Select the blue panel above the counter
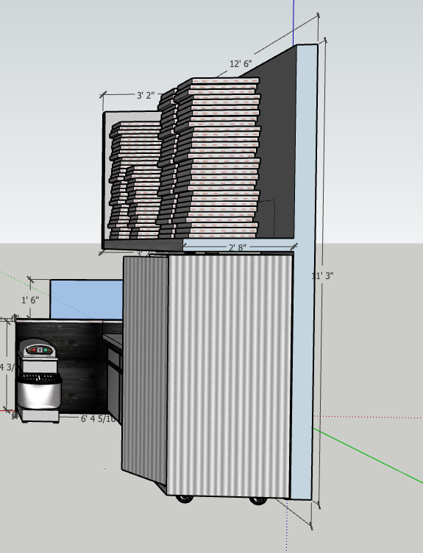The height and width of the screenshot is (553, 423). pos(86,300)
